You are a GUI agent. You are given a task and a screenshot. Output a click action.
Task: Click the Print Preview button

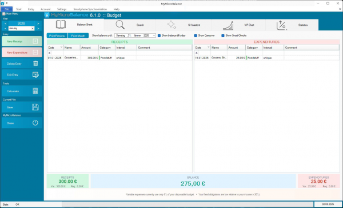pyautogui.click(x=57, y=36)
